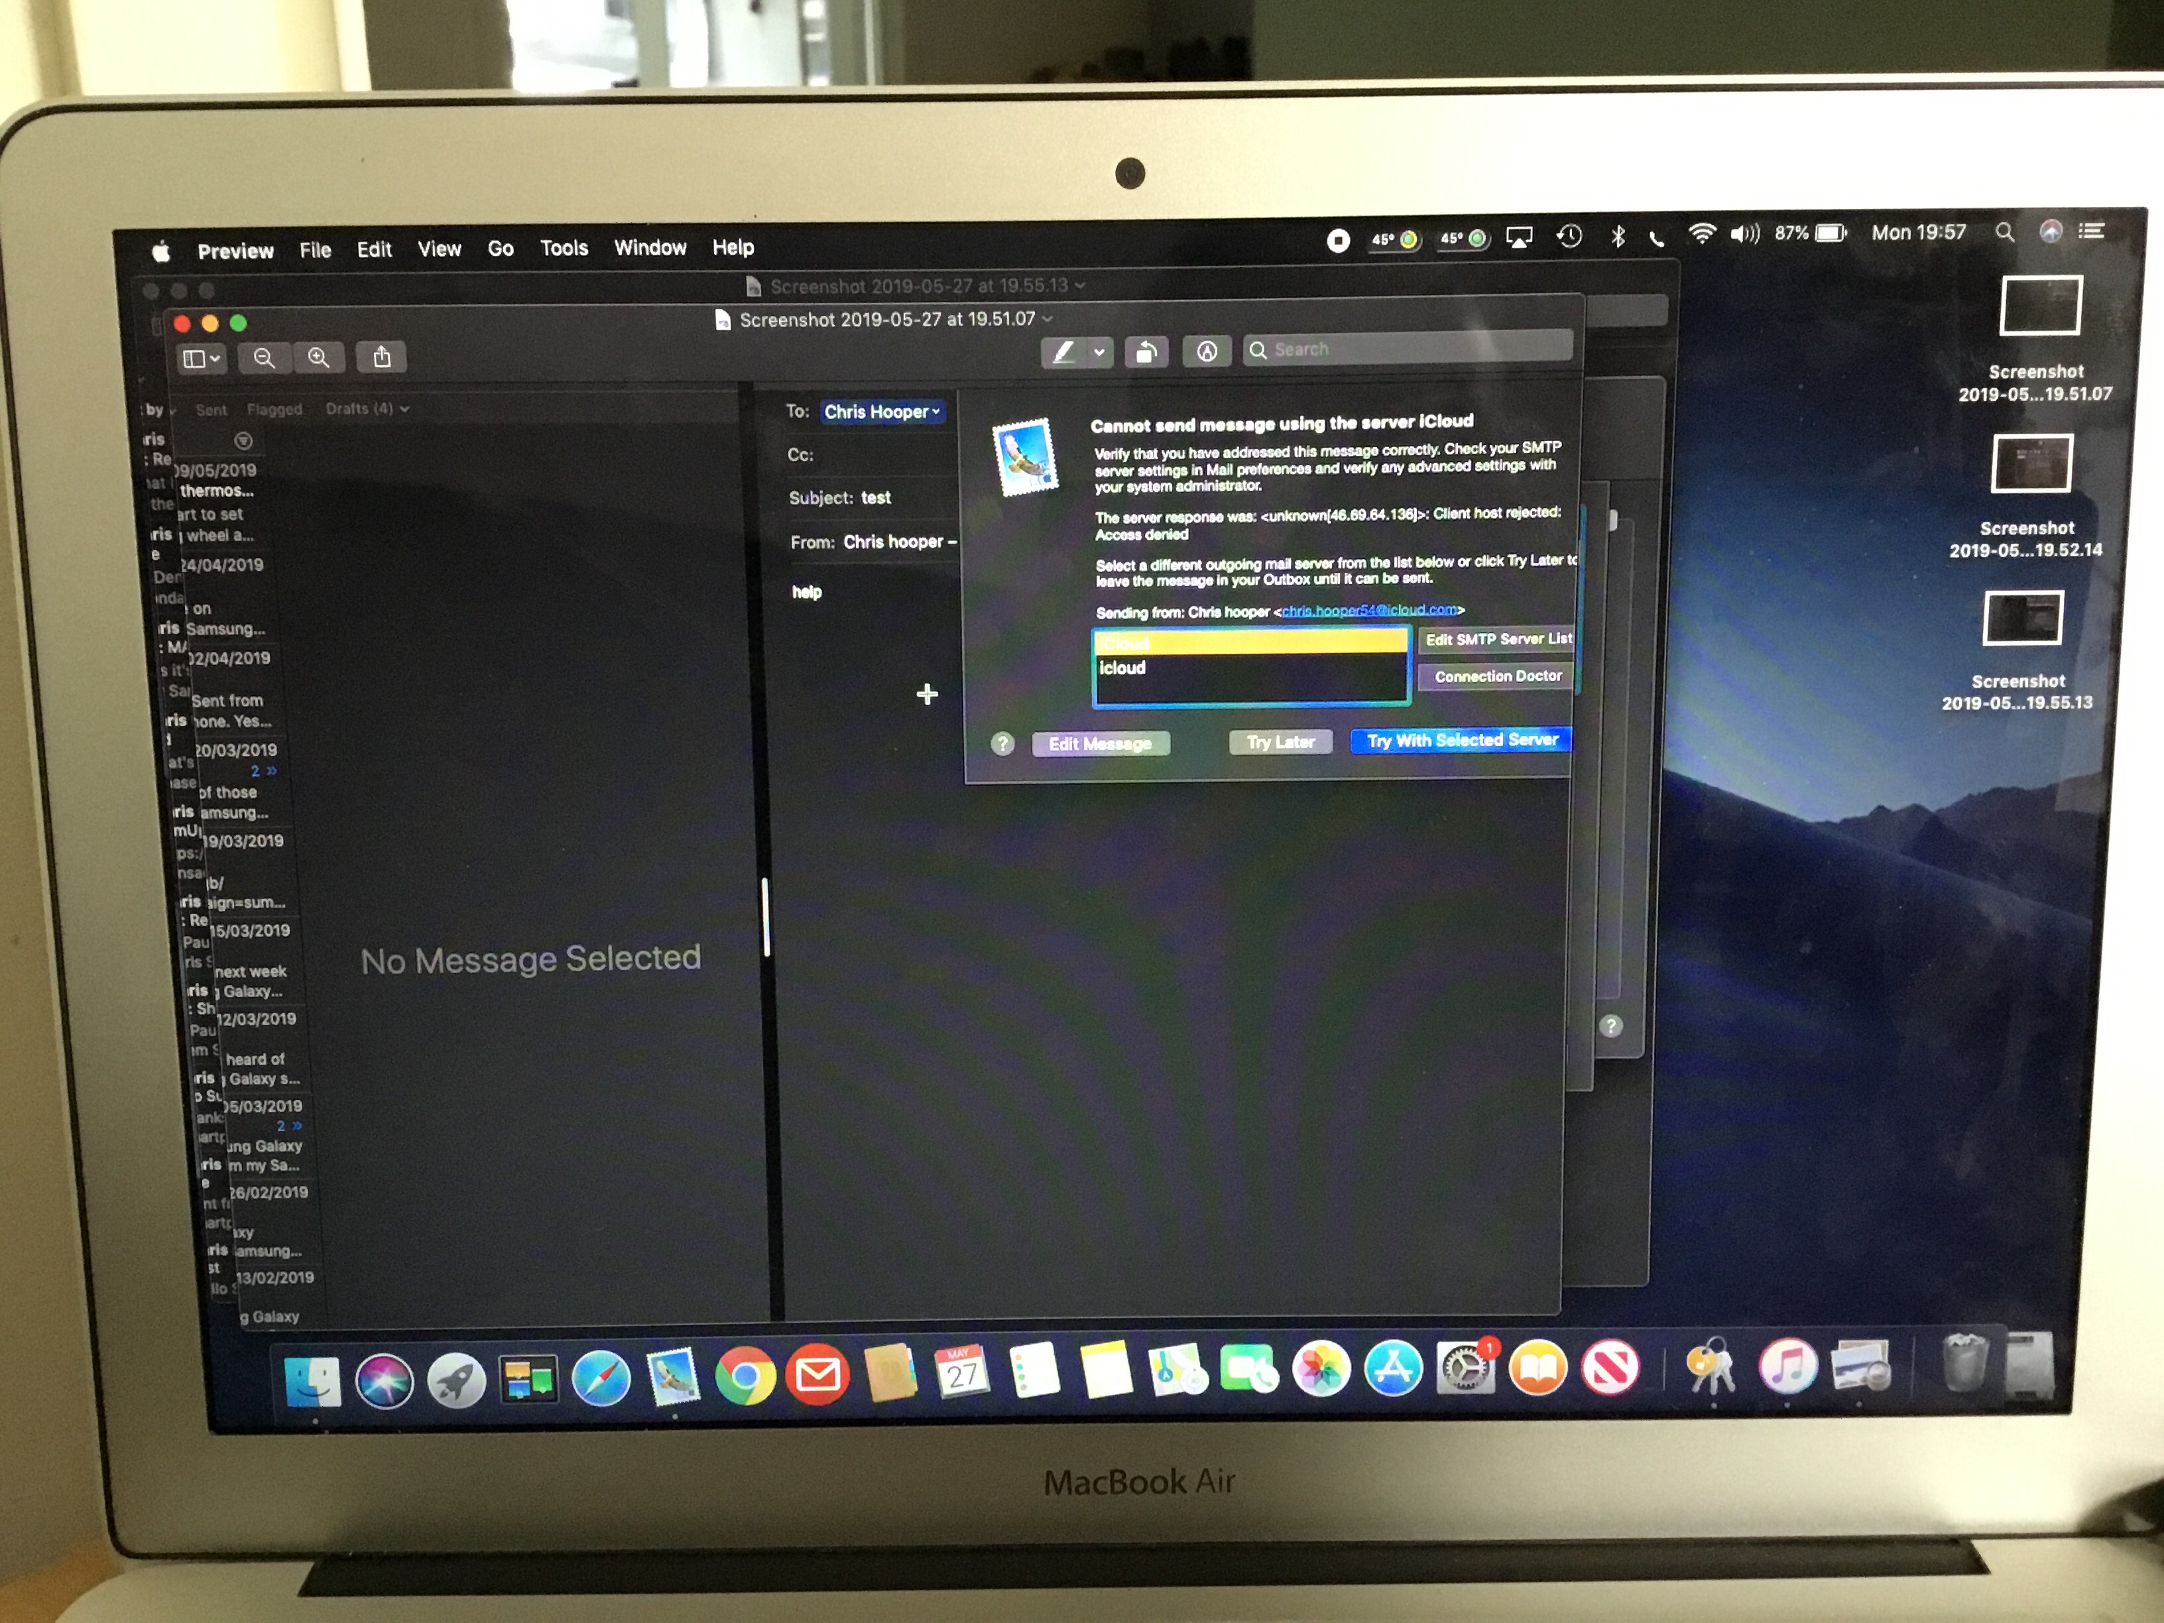Expand the Screenshot 19.51.07 title dropdown chevron
This screenshot has height=1623, width=2164.
(1048, 319)
